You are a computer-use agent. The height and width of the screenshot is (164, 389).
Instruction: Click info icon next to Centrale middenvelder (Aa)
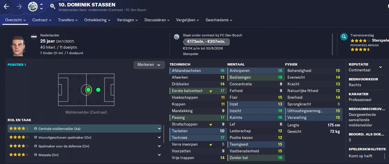36,128
